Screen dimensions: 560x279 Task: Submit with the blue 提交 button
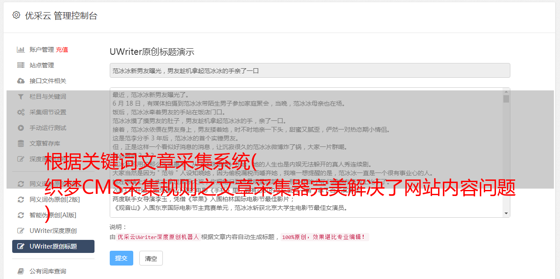pos(121,258)
